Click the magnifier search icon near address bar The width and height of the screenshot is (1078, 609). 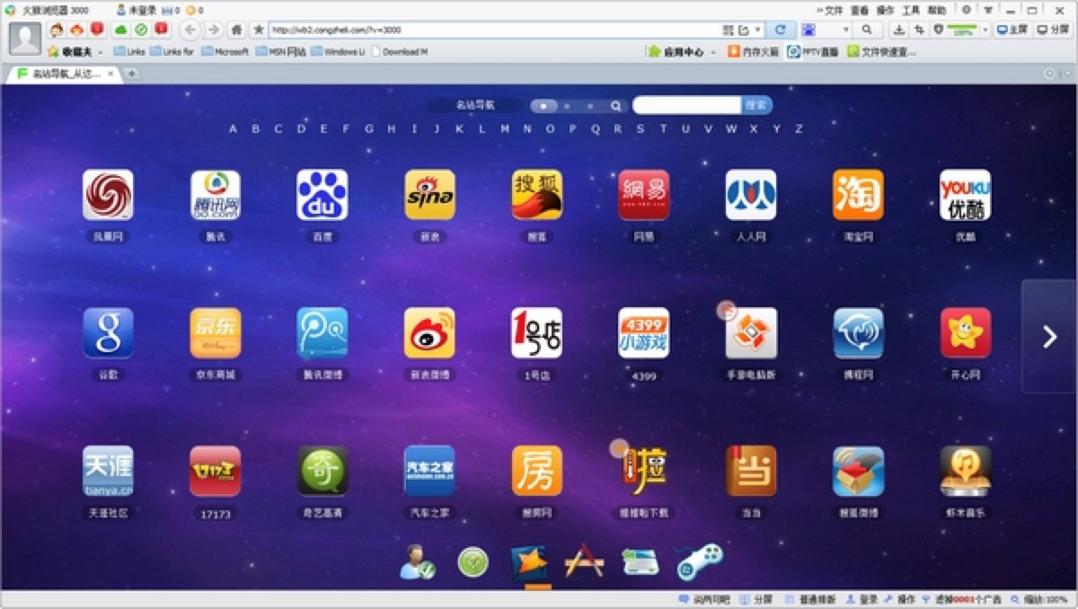[866, 29]
